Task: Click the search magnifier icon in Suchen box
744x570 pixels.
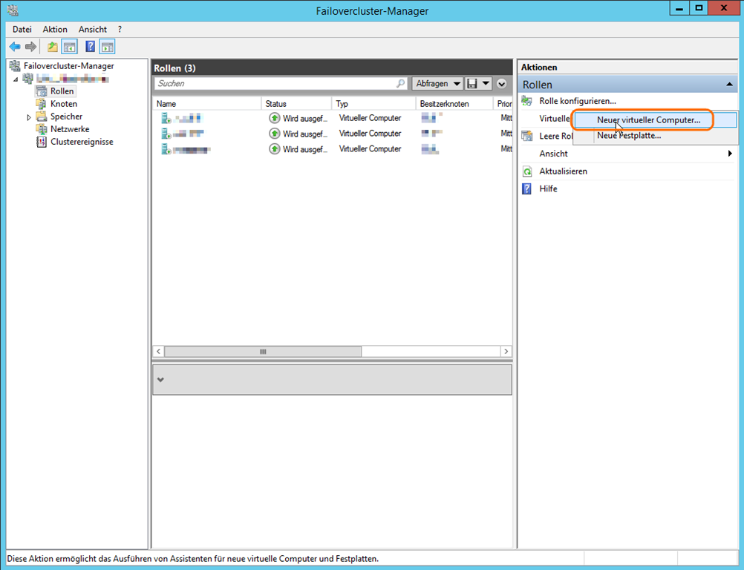Action: (x=401, y=84)
